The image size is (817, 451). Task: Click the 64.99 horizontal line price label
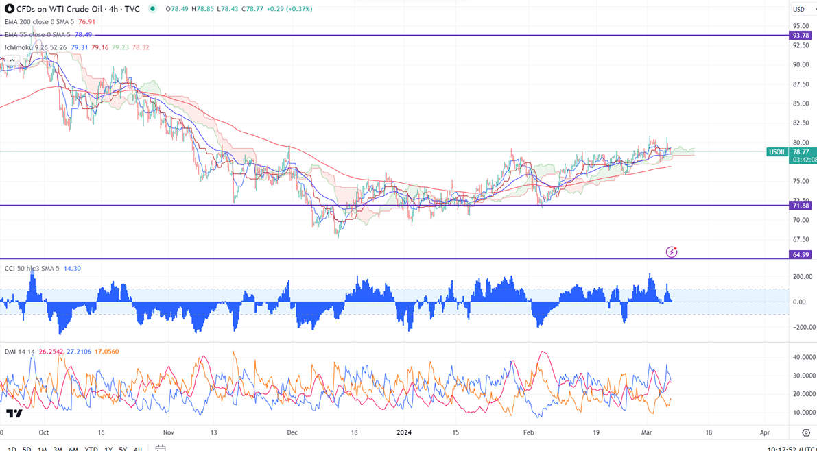click(800, 254)
